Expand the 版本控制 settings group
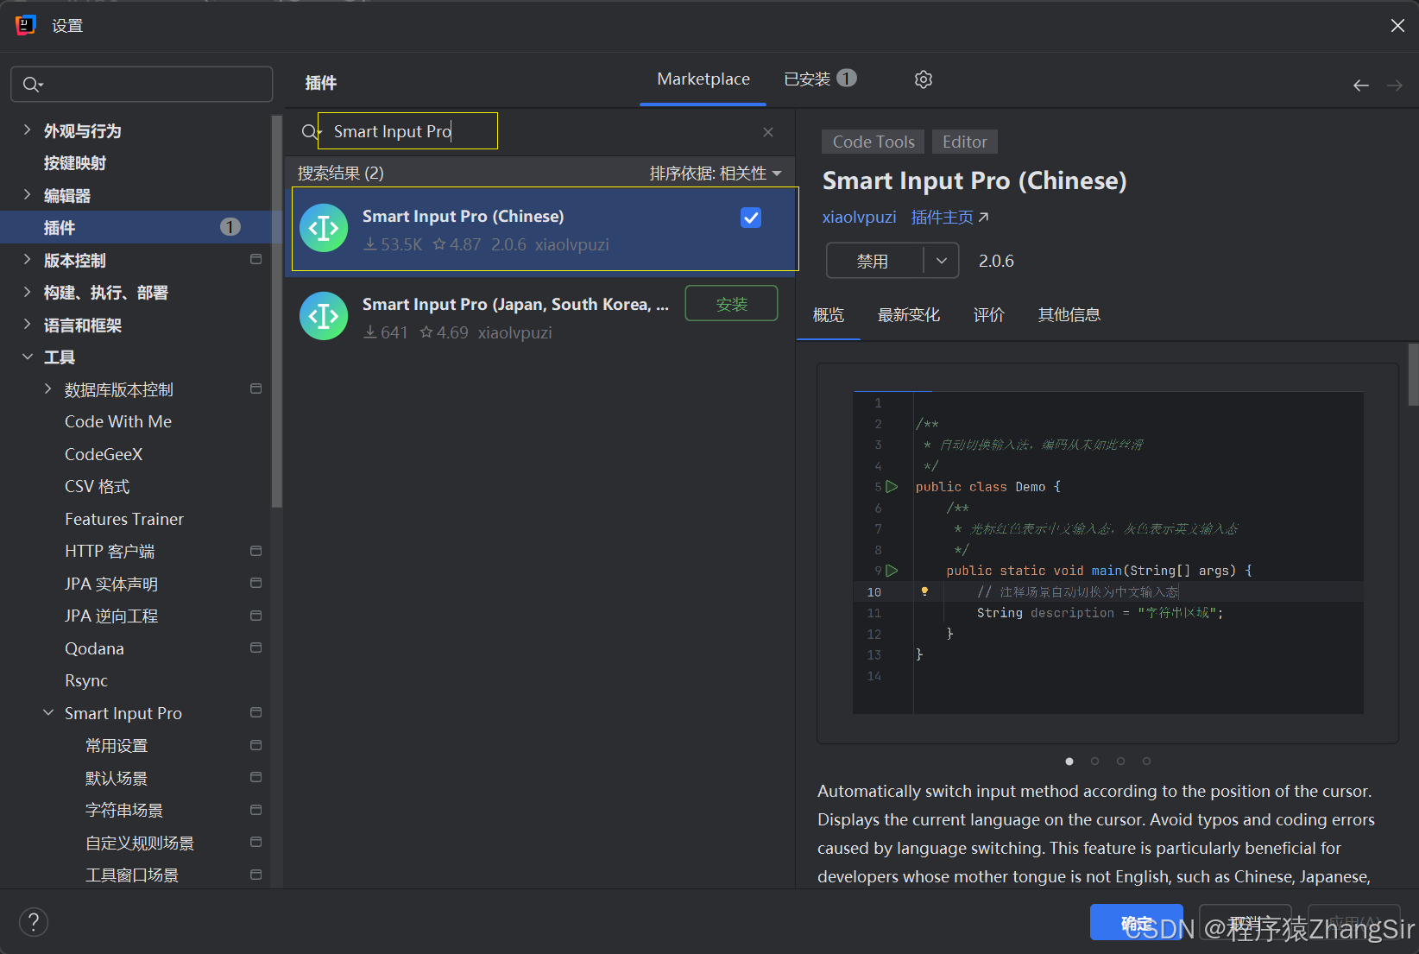The image size is (1419, 954). coord(27,260)
